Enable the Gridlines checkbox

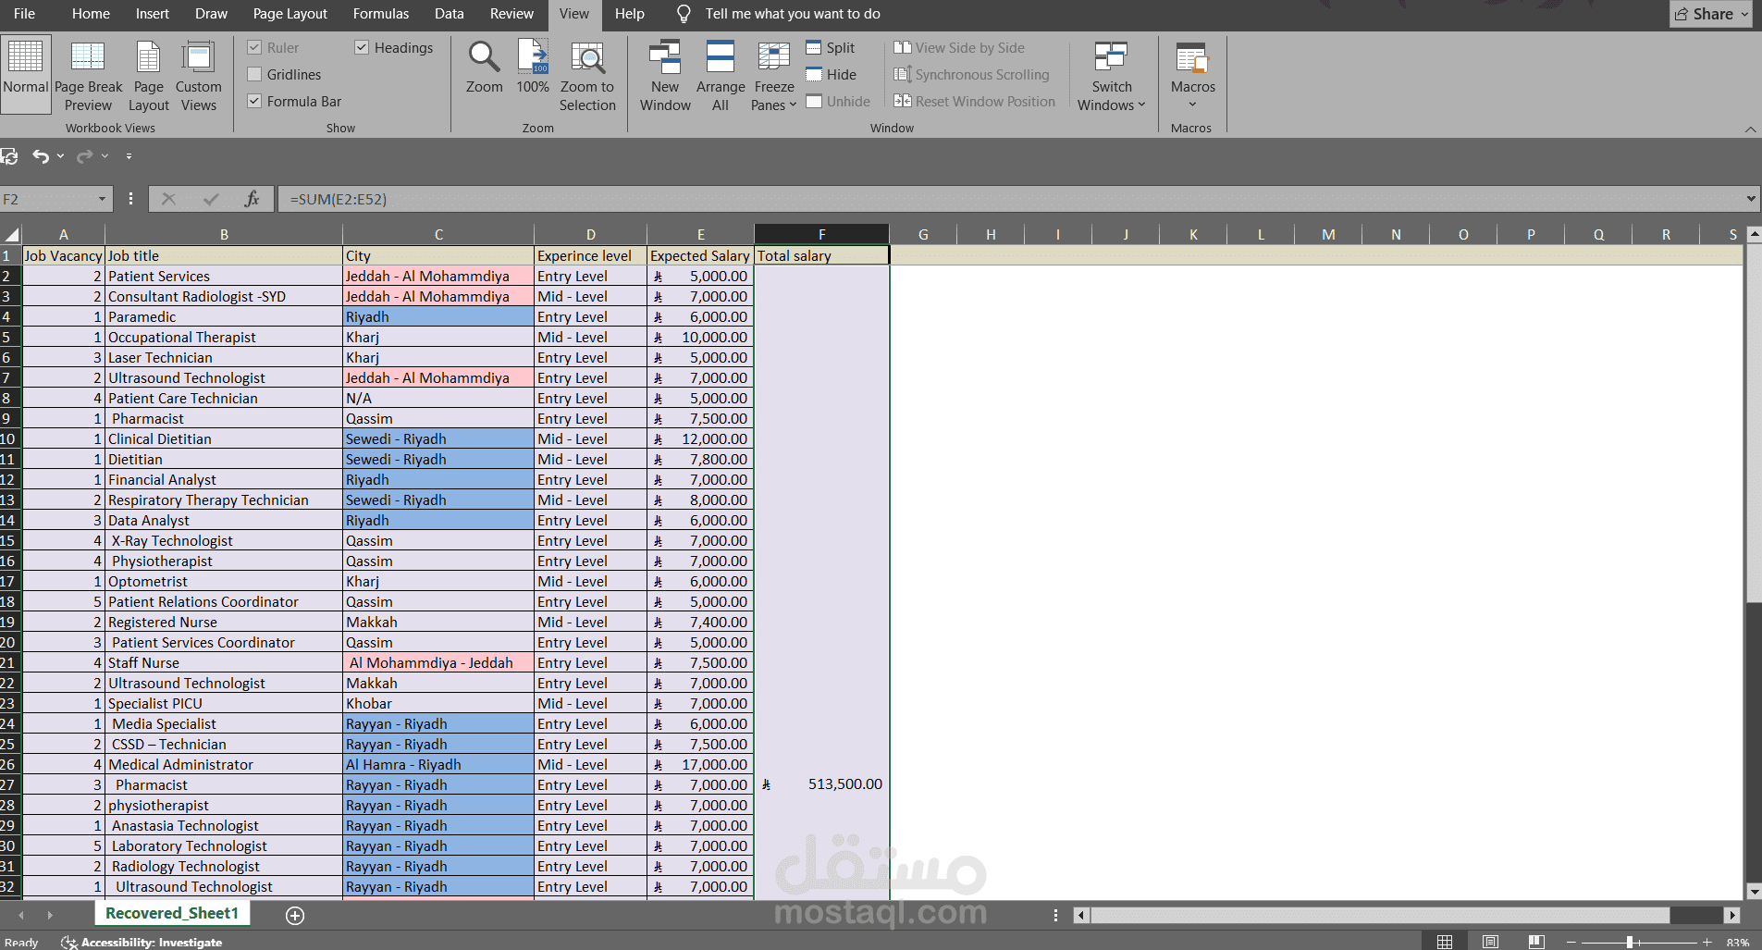(x=254, y=75)
